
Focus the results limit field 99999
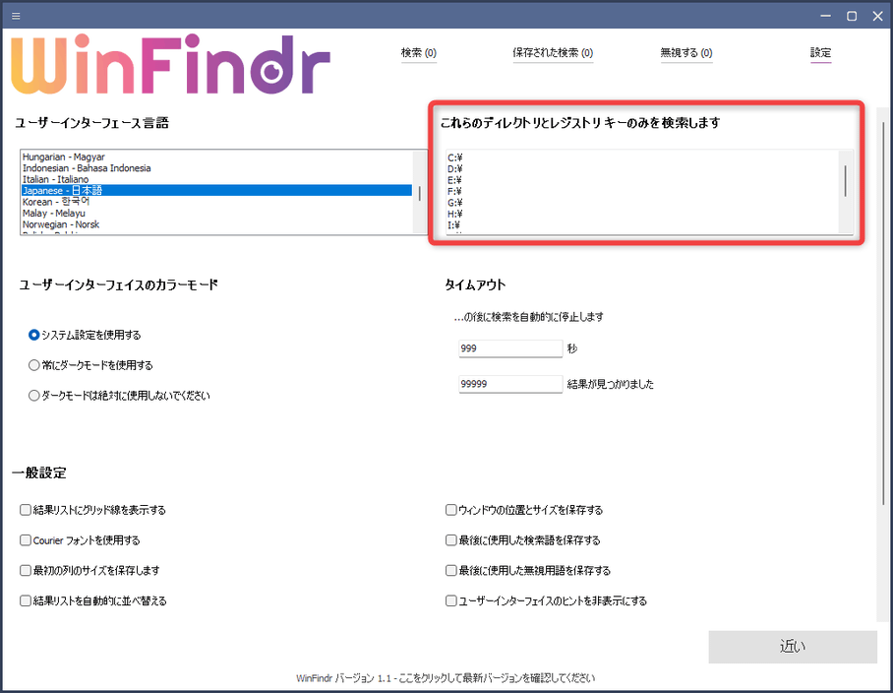click(x=510, y=384)
